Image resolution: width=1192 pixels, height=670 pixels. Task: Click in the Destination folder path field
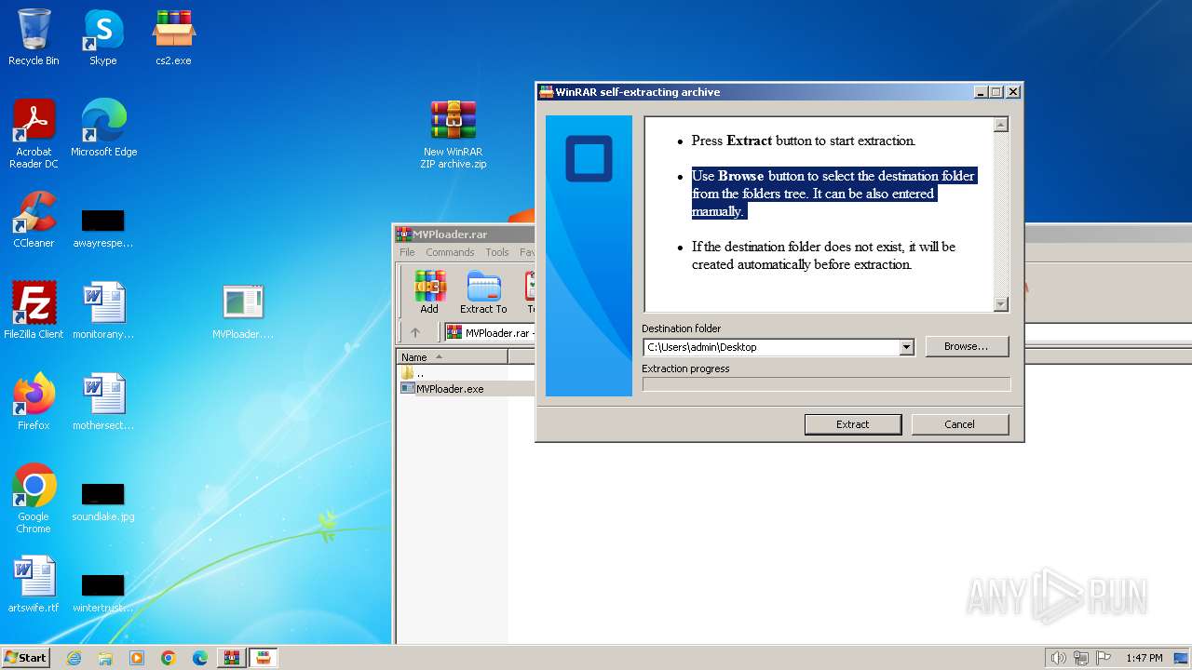[771, 347]
